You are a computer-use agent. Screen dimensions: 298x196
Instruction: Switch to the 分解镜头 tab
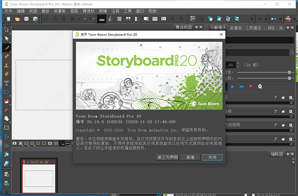pos(218,28)
